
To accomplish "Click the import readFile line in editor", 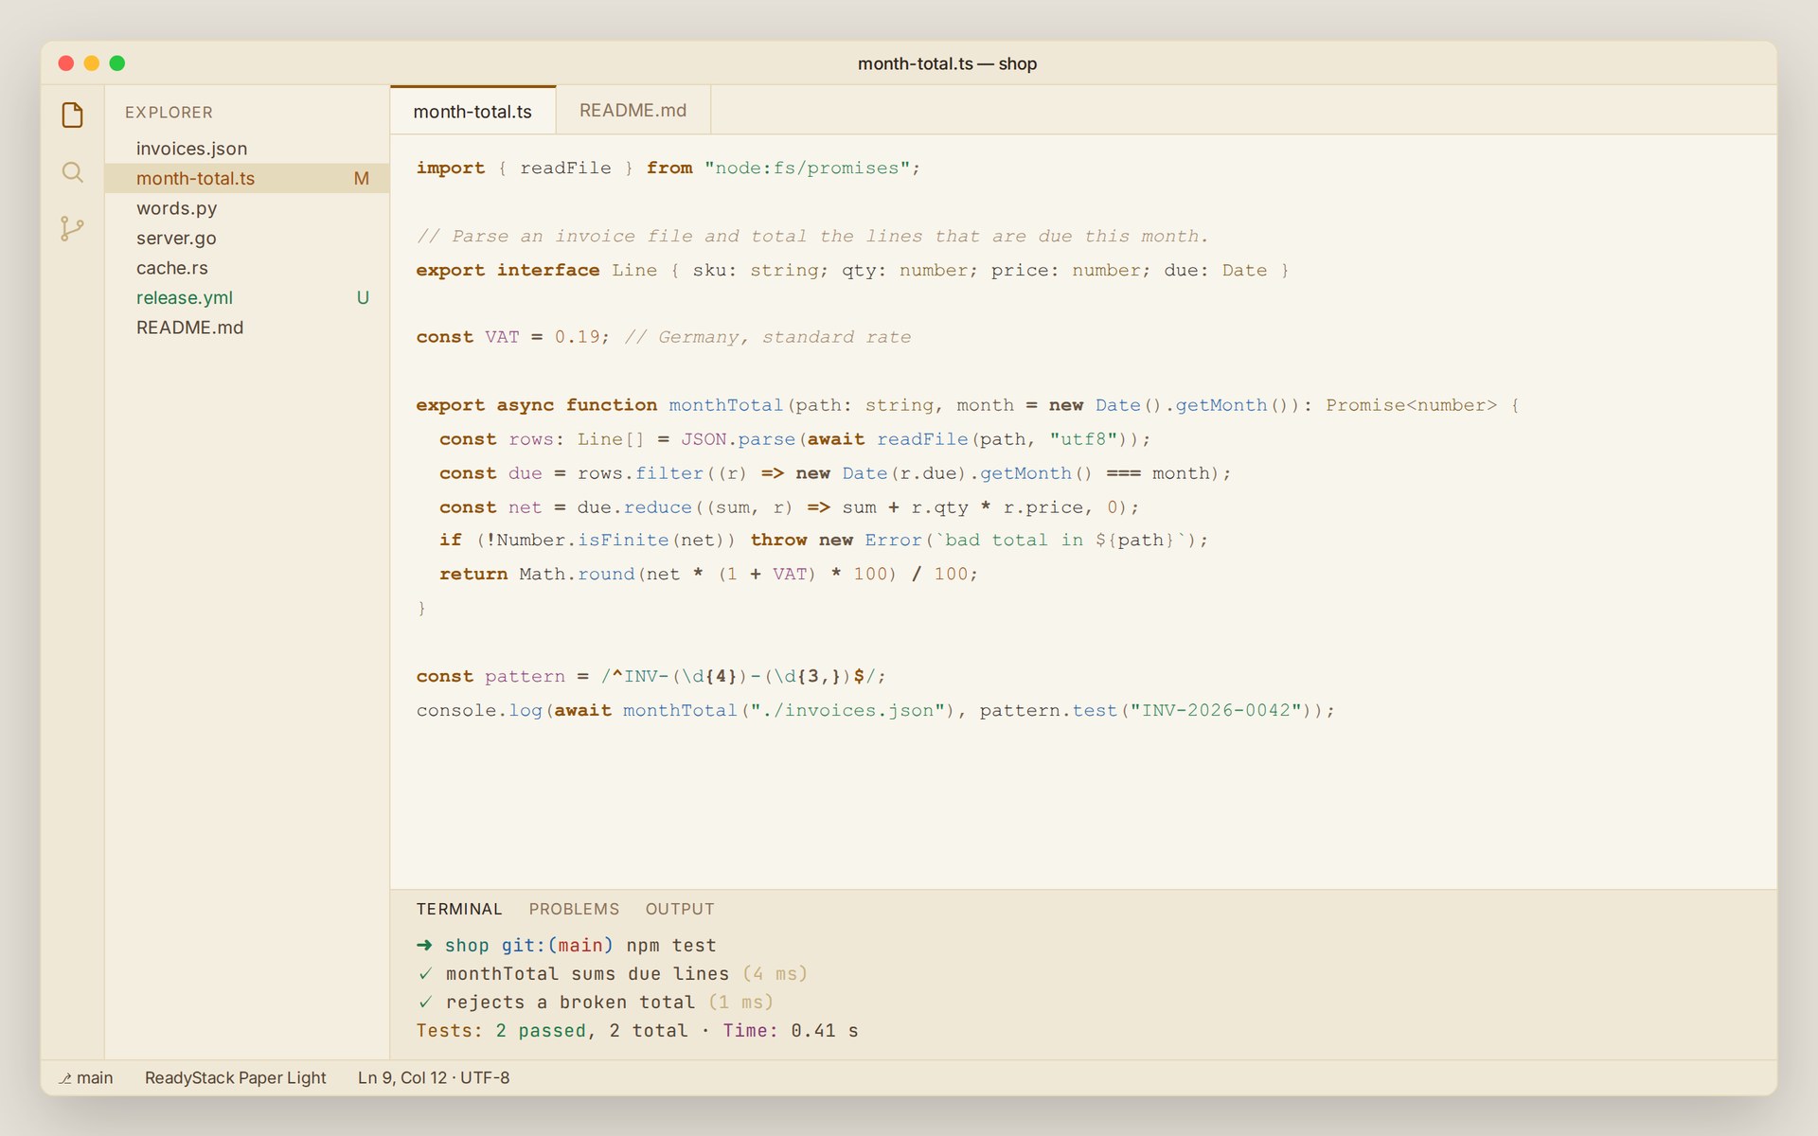I will 668,168.
